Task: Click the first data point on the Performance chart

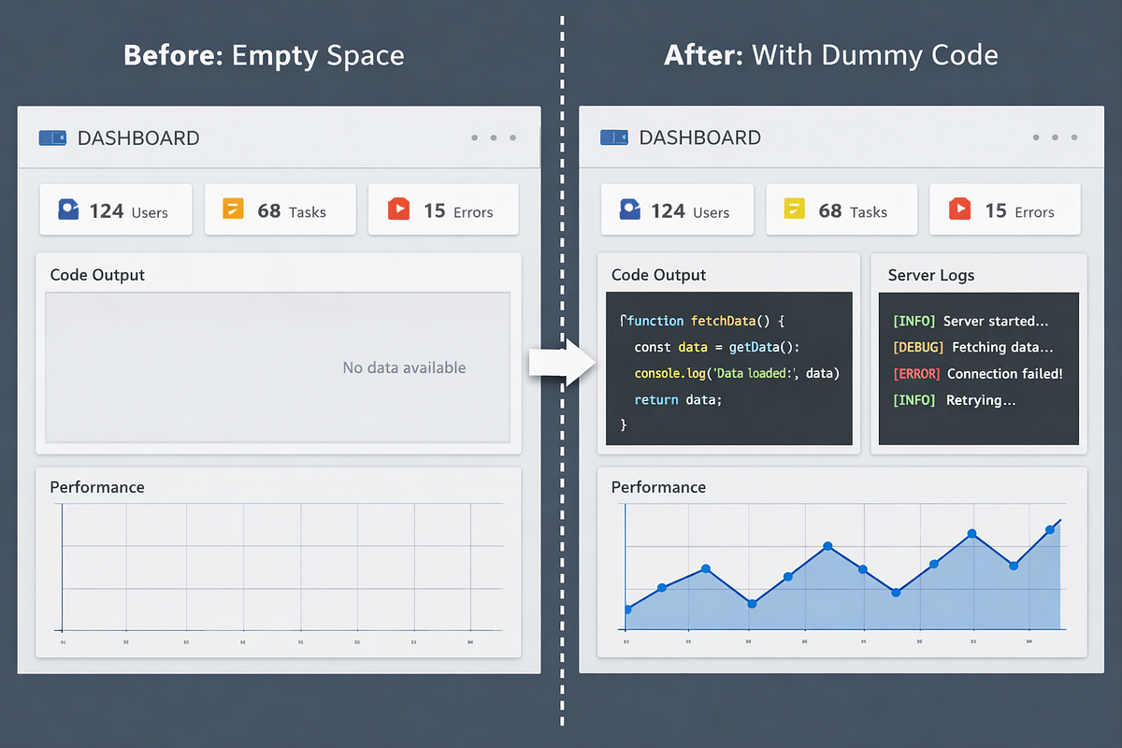Action: tap(627, 610)
